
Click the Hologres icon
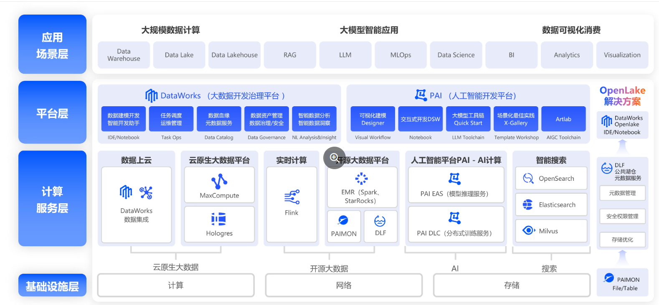coord(219,219)
